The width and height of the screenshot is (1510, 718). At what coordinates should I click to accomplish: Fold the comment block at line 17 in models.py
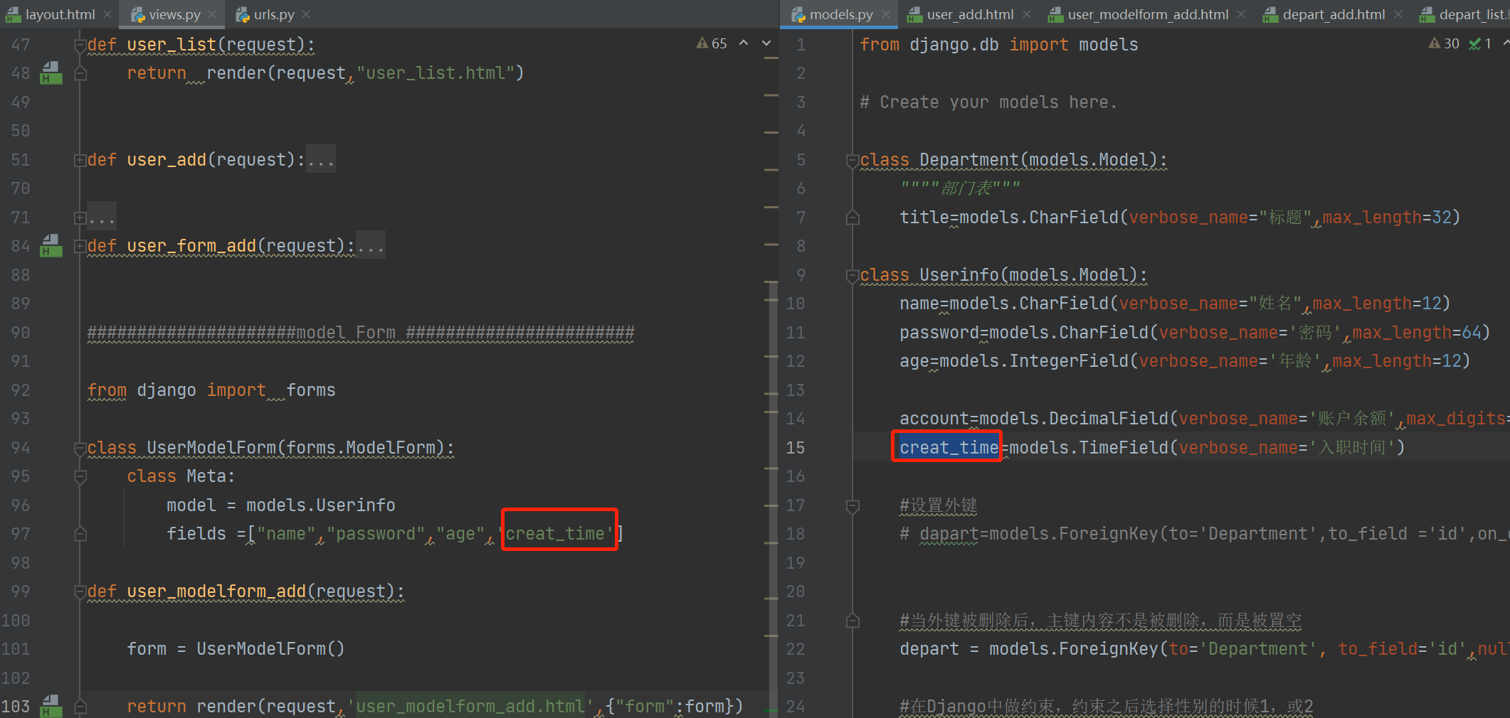pos(852,506)
